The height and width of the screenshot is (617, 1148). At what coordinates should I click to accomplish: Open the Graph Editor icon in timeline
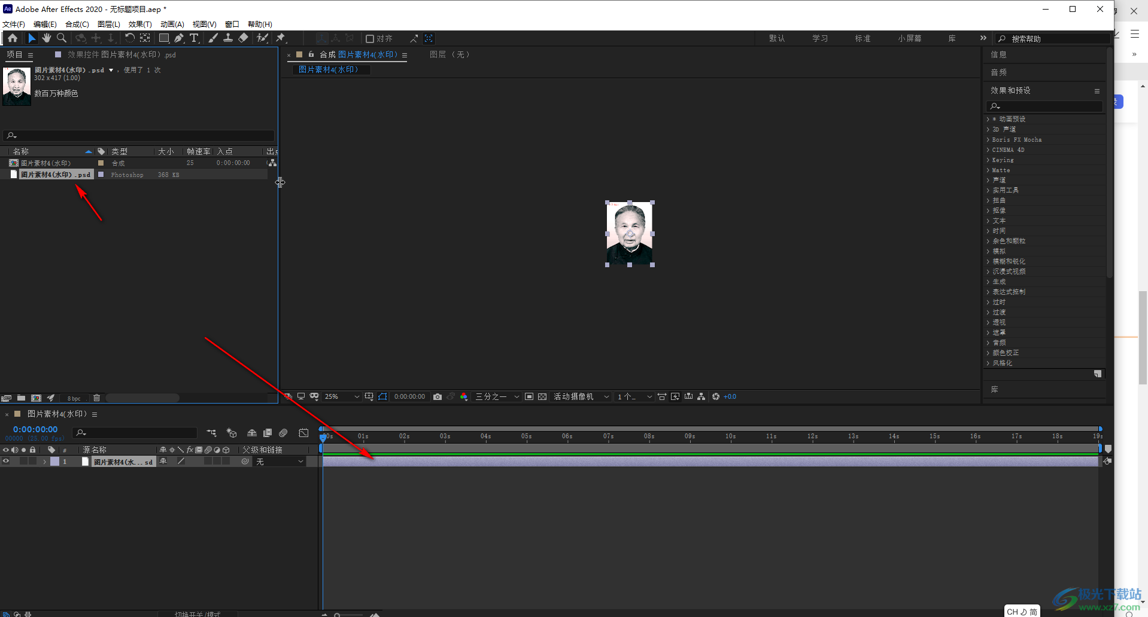pos(304,433)
